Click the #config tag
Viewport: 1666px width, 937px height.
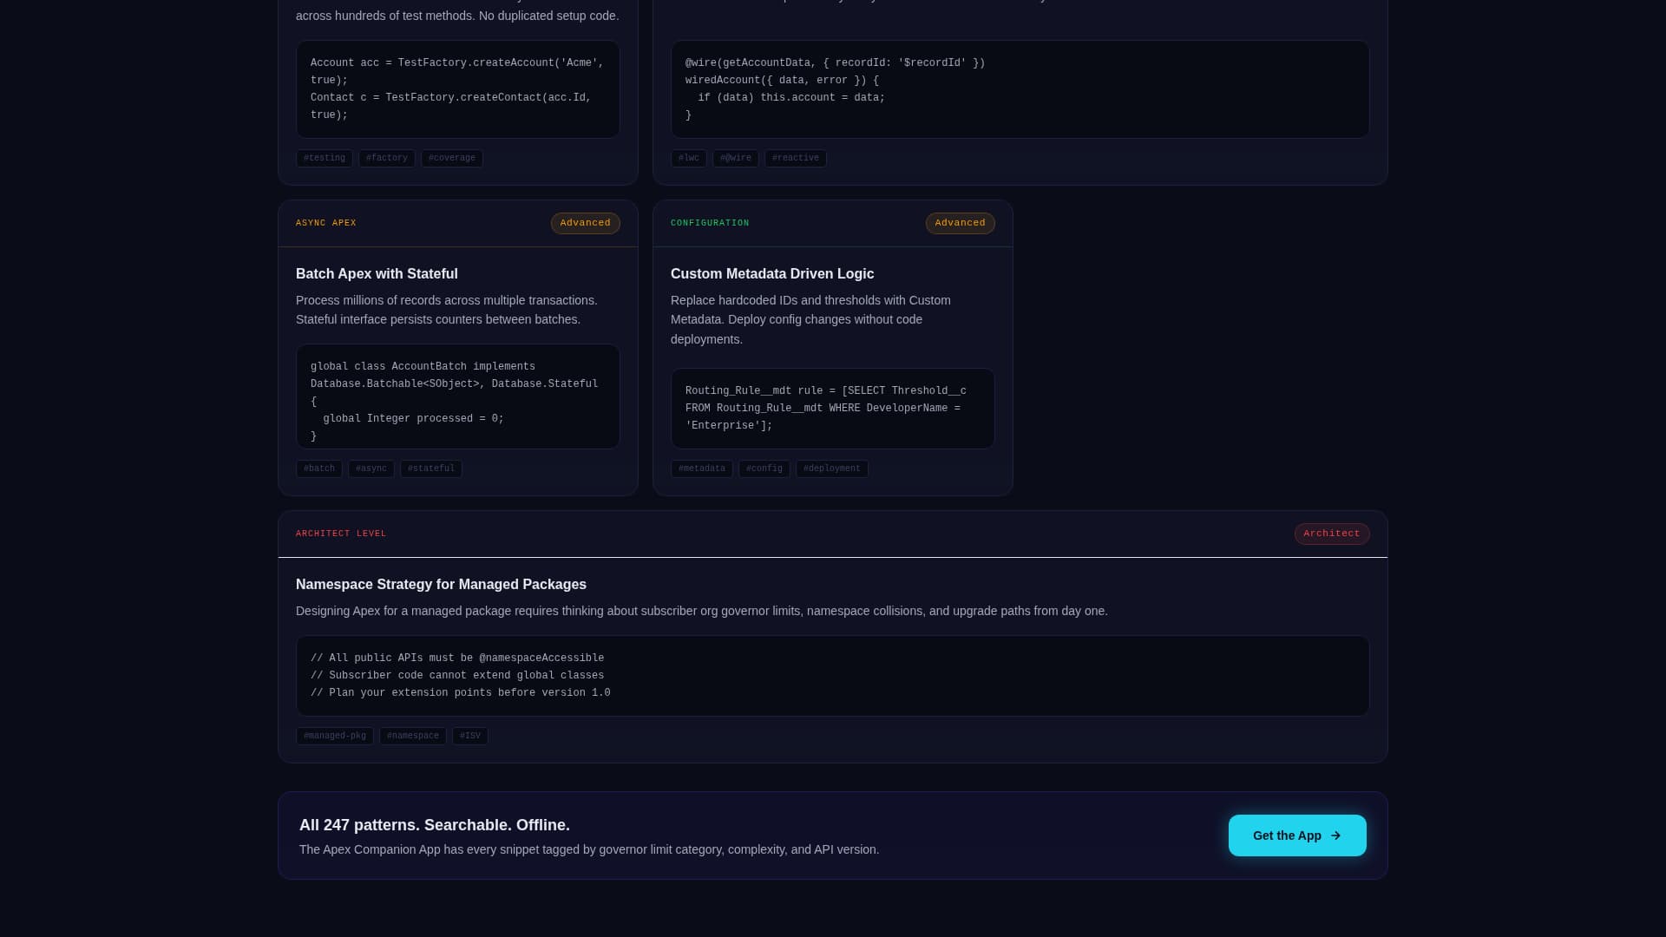764,468
